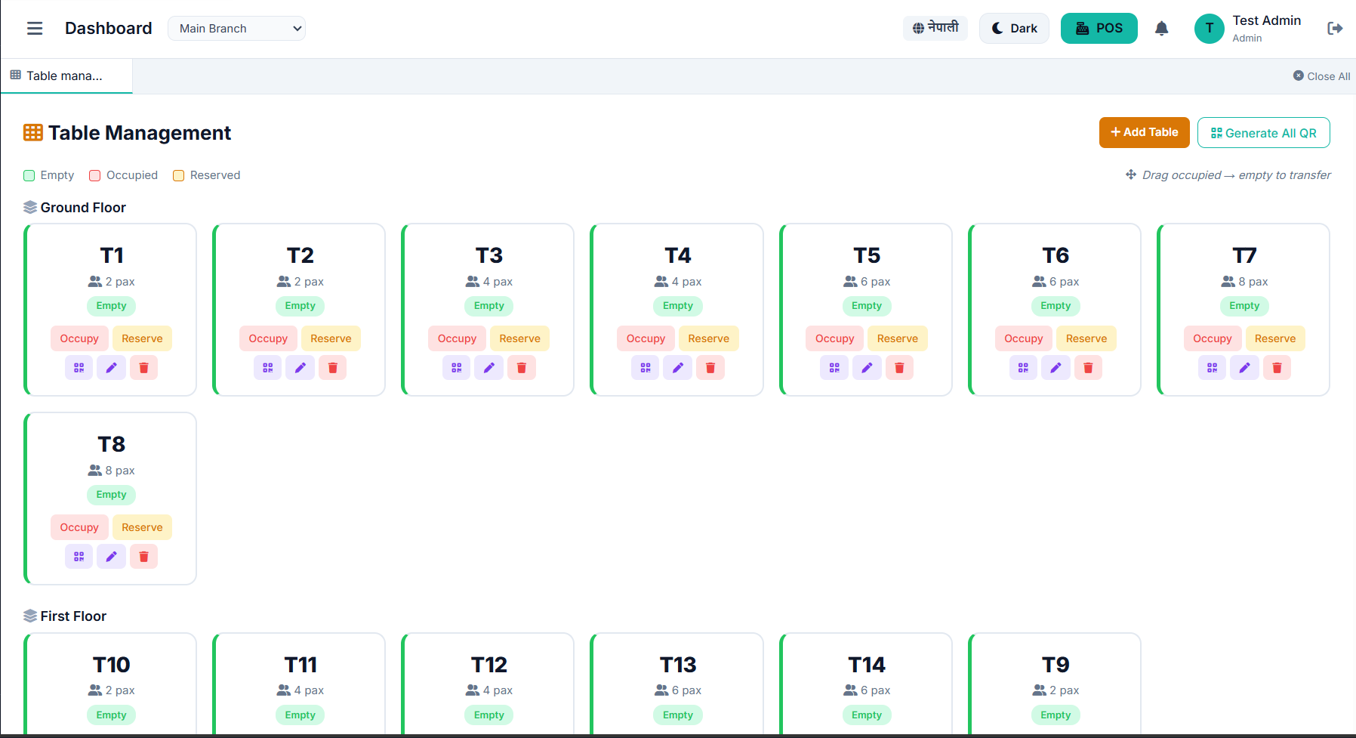Edit table T2 with pencil icon
The image size is (1356, 738).
(x=300, y=368)
